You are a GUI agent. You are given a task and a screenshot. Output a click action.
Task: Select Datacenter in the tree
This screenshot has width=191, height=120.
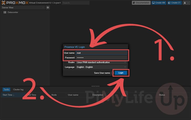(x=13, y=12)
